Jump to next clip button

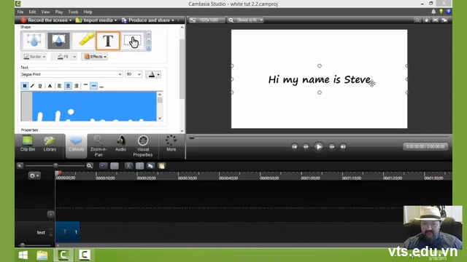tap(343, 146)
